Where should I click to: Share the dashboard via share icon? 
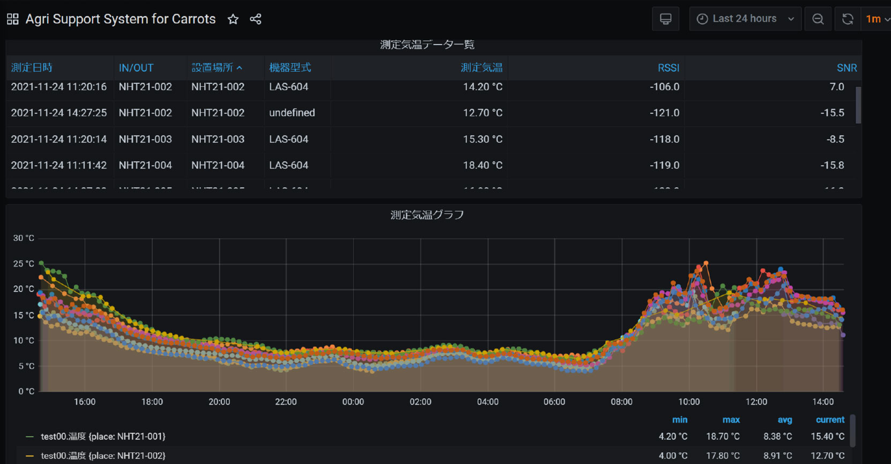[x=256, y=19]
